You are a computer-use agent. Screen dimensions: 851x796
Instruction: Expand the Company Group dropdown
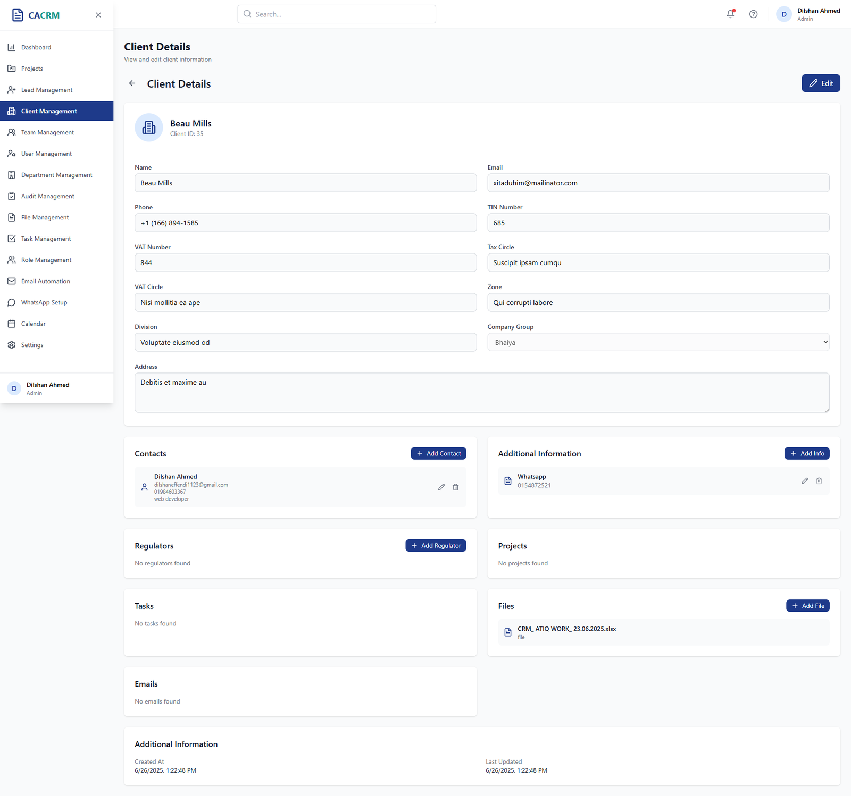658,342
